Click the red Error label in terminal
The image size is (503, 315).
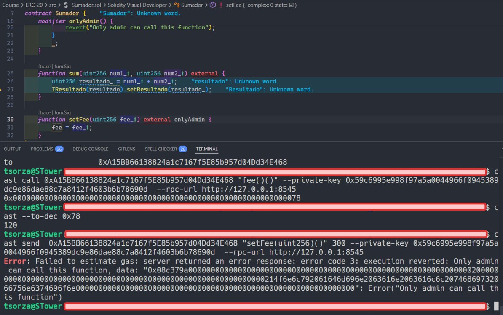(x=15, y=261)
